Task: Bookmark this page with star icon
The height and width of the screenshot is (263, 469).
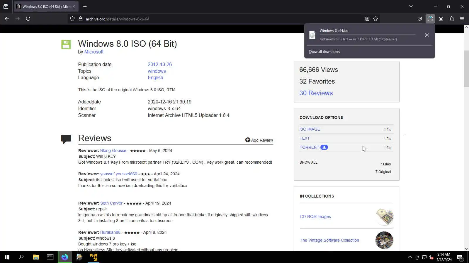Action: click(x=375, y=19)
